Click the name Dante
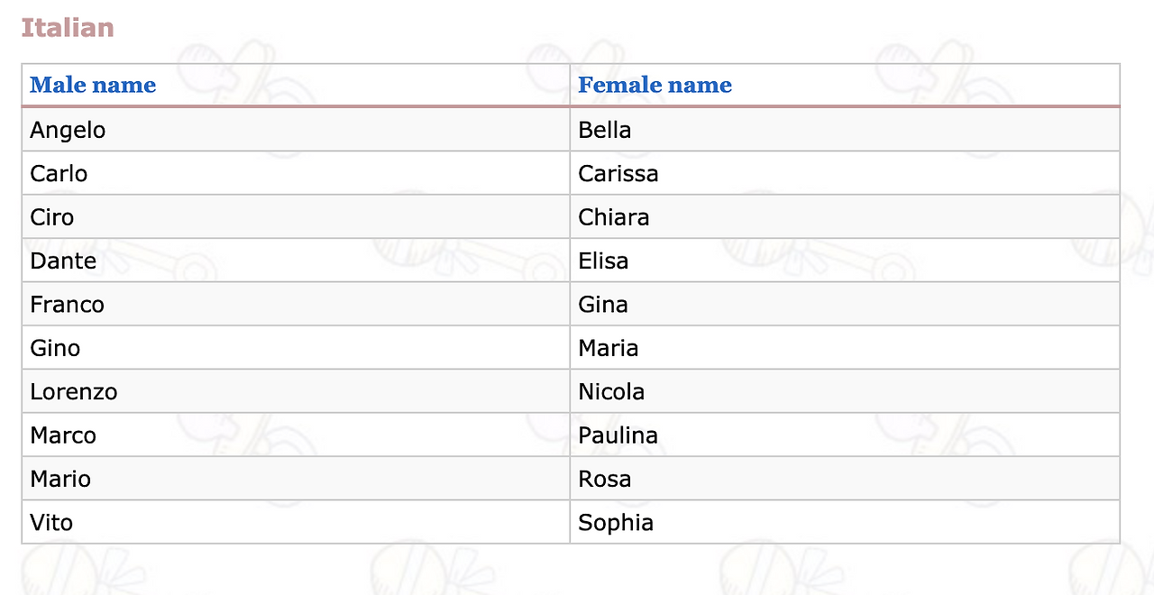1154x595 pixels. coord(63,261)
